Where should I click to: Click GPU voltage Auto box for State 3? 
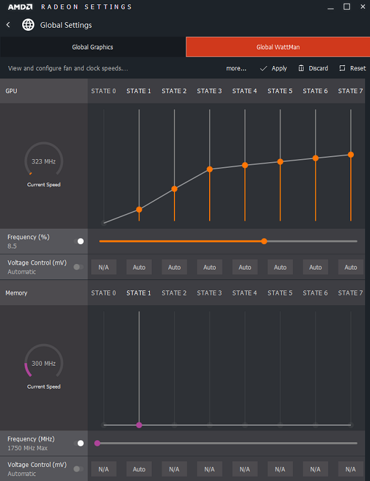tap(210, 267)
